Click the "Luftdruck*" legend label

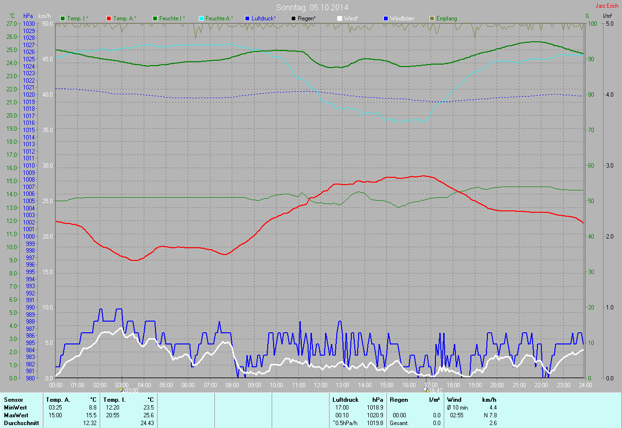(x=264, y=18)
